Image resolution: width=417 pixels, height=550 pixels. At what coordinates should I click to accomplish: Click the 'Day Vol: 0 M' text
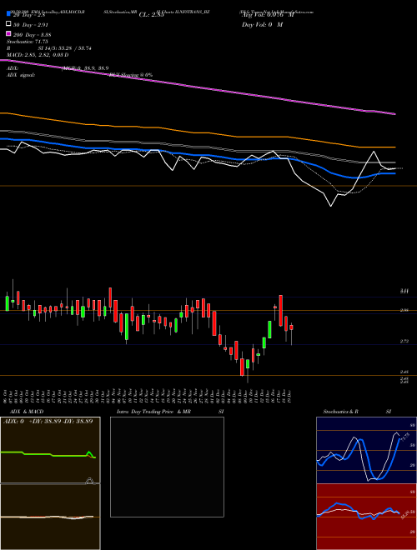(263, 24)
